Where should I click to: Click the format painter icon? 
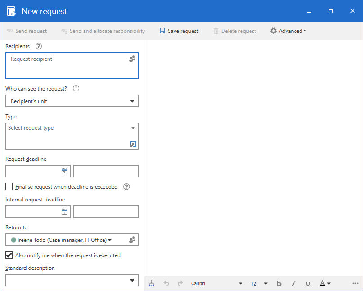click(152, 283)
